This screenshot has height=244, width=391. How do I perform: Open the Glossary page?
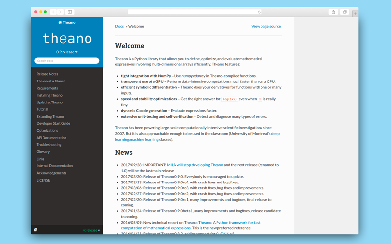pos(43,152)
